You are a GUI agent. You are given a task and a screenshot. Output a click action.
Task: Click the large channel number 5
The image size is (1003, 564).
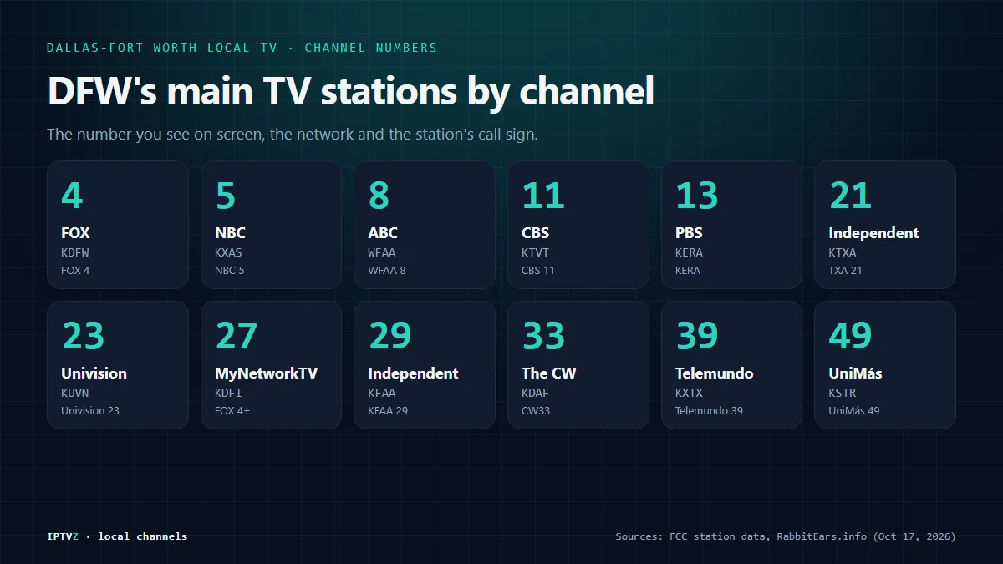pyautogui.click(x=226, y=196)
